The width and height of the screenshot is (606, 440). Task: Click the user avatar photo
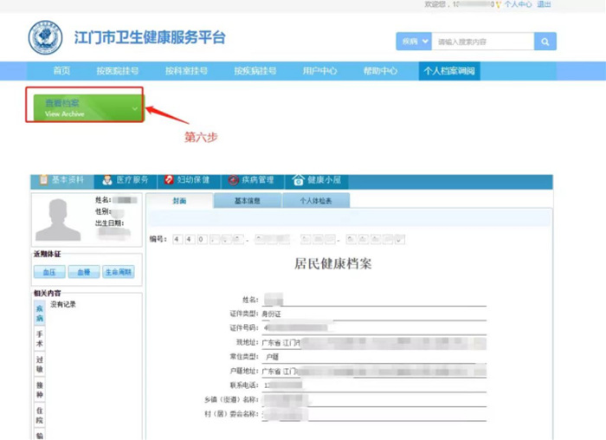pyautogui.click(x=58, y=219)
